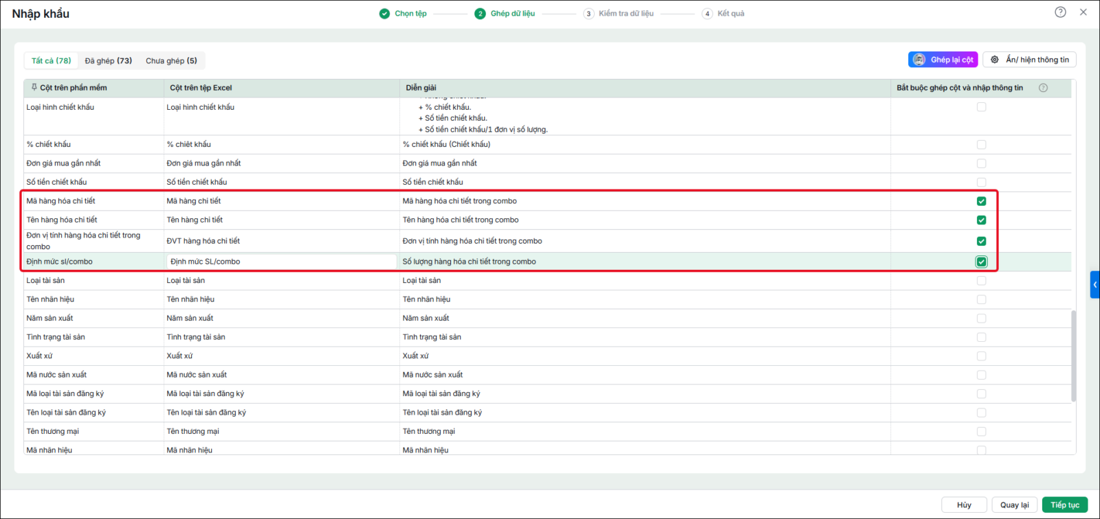Click the Quay lại button

(1014, 505)
